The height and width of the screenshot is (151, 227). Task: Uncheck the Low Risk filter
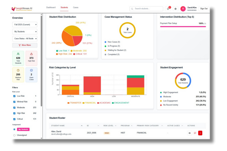14,96
